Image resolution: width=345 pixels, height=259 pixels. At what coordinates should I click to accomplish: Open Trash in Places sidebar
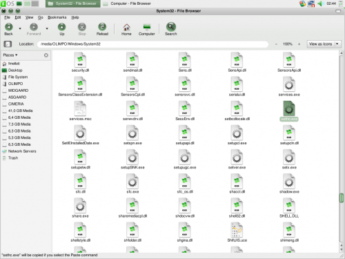coord(10,158)
